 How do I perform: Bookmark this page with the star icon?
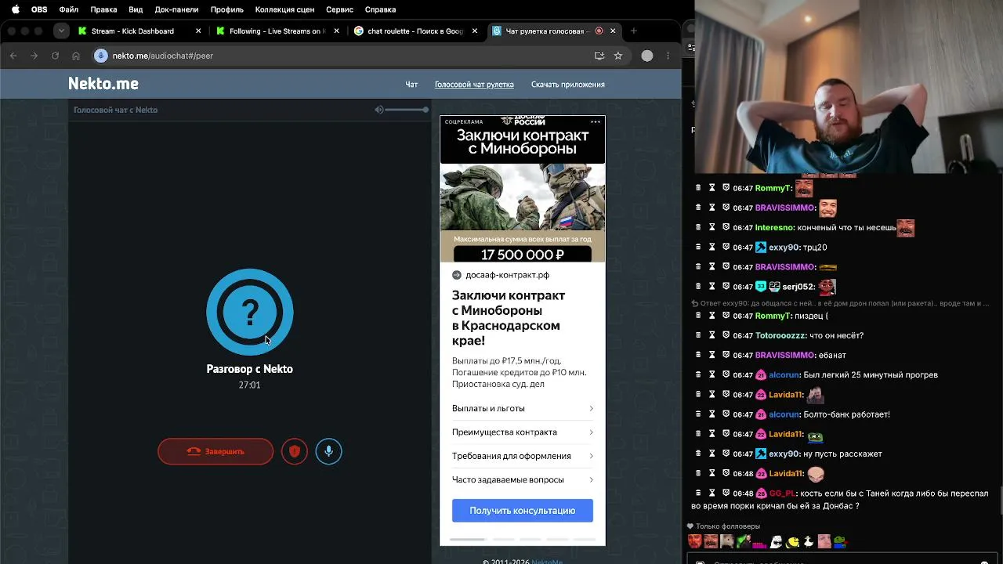[x=618, y=56]
